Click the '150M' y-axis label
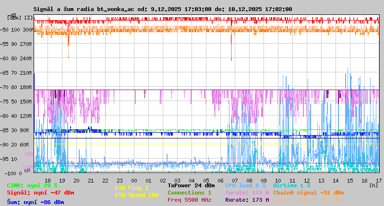This screenshot has height=206, width=384. pyautogui.click(x=26, y=102)
